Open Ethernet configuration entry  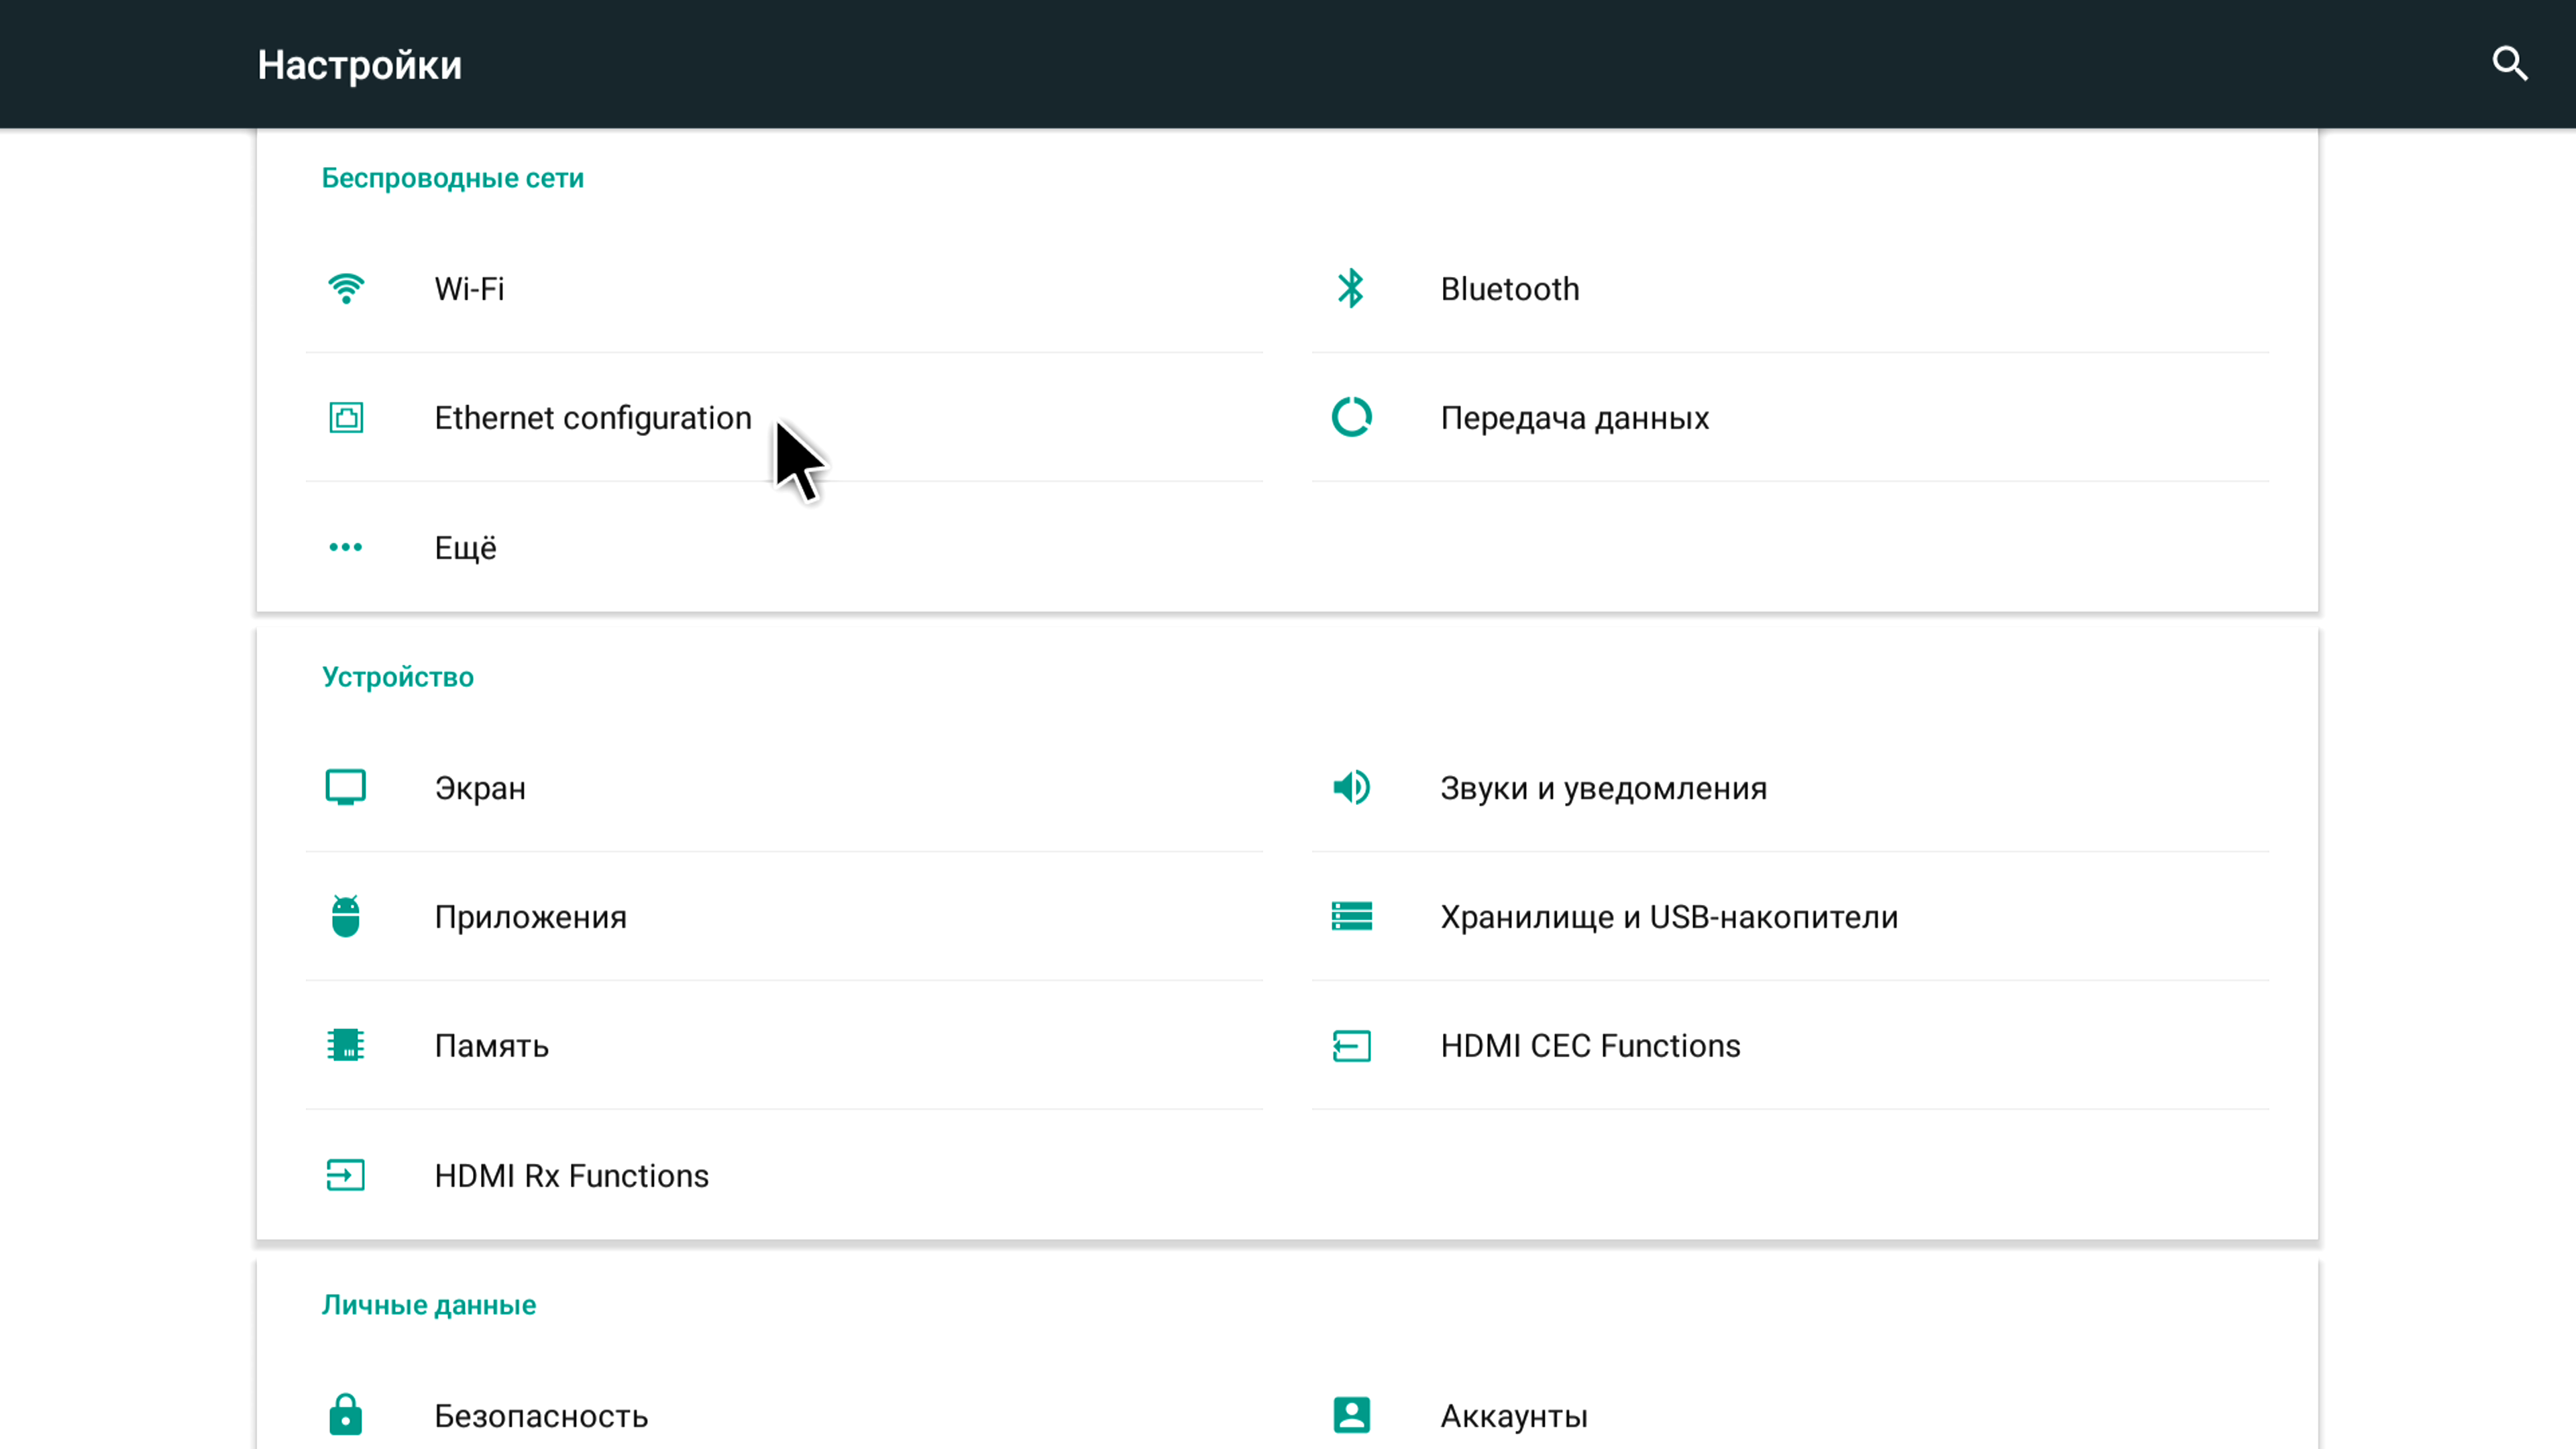[x=592, y=418]
